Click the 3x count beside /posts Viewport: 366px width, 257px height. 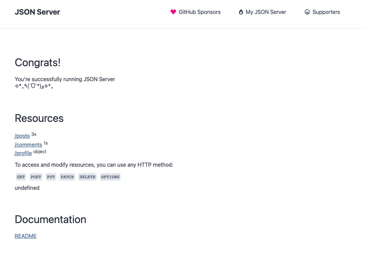tap(34, 134)
